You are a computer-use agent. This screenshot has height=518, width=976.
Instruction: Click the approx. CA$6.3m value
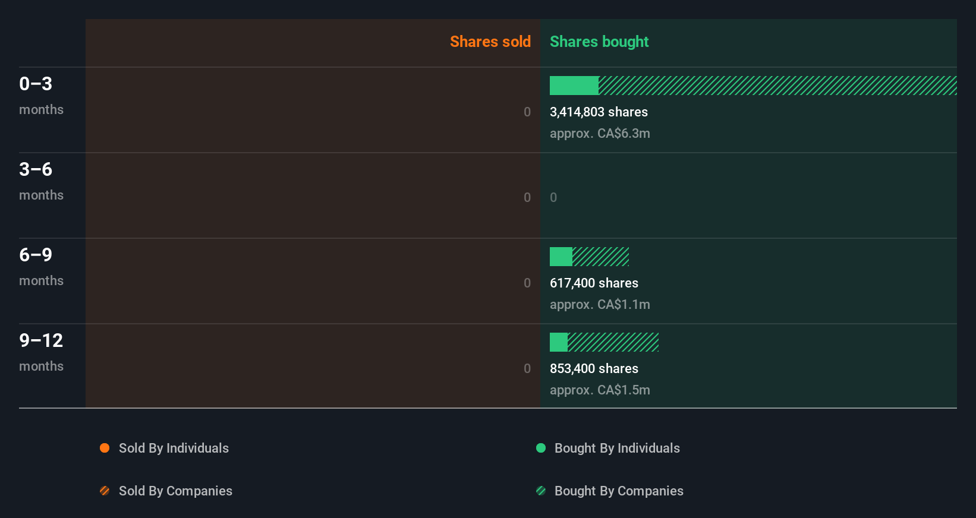pos(600,133)
